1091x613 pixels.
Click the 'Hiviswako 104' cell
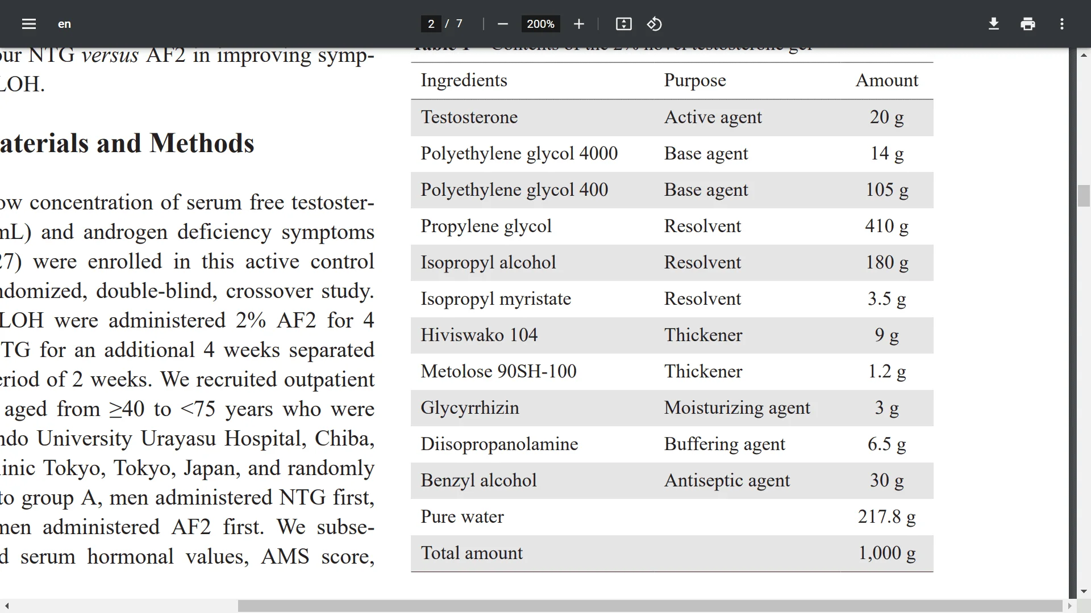tap(478, 335)
